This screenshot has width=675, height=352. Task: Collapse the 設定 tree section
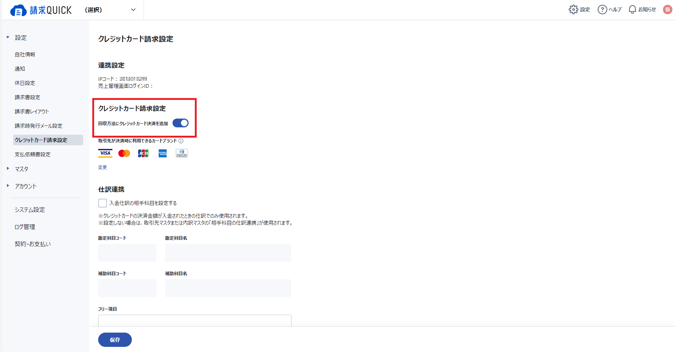pos(8,38)
